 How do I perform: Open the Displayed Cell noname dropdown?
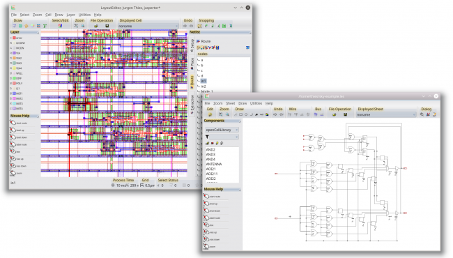point(148,26)
